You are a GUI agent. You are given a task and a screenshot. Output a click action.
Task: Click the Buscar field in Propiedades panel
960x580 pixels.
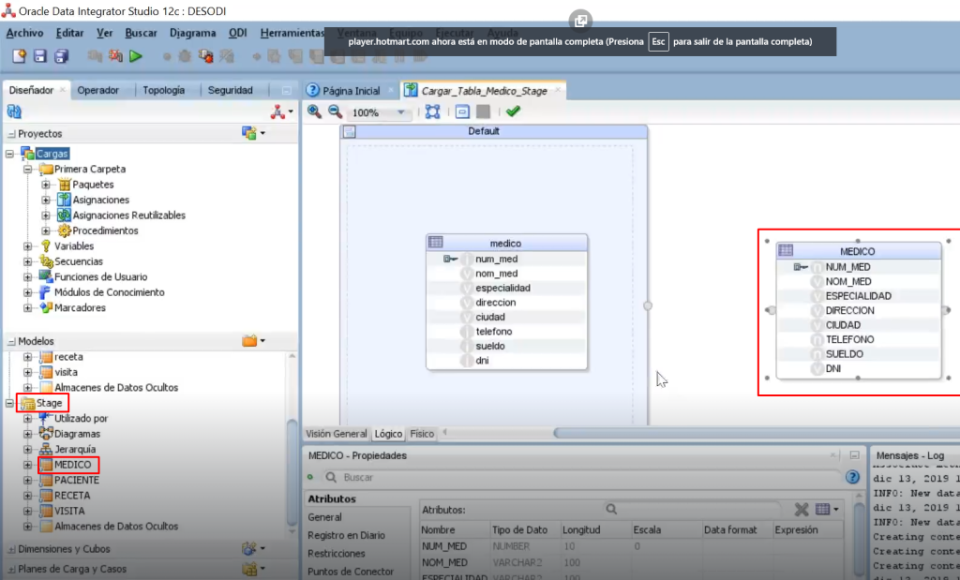point(581,477)
